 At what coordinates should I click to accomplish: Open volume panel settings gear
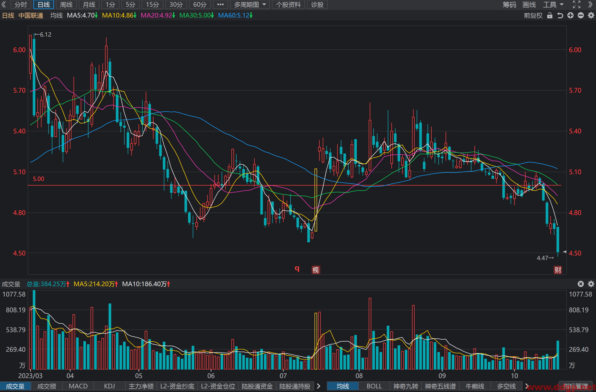point(591,284)
